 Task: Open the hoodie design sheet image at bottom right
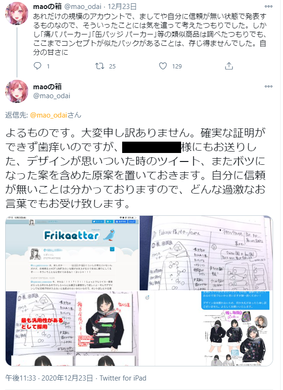207,329
